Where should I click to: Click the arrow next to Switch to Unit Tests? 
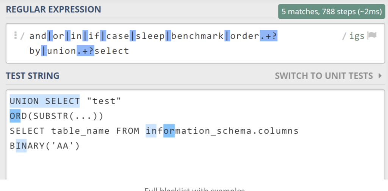(x=380, y=76)
